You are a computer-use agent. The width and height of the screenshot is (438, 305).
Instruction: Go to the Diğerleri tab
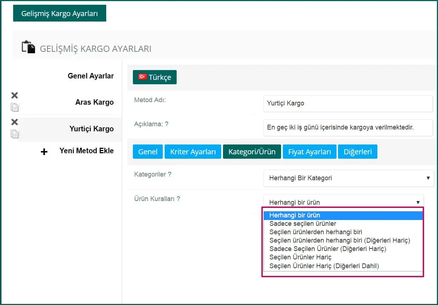tap(357, 152)
